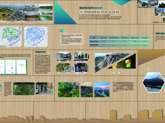Select the 严格保护管理 section title
165x123 pixels.
click(41, 52)
